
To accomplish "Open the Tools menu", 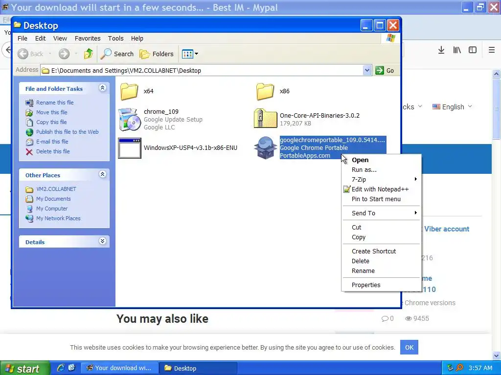I will pos(115,38).
